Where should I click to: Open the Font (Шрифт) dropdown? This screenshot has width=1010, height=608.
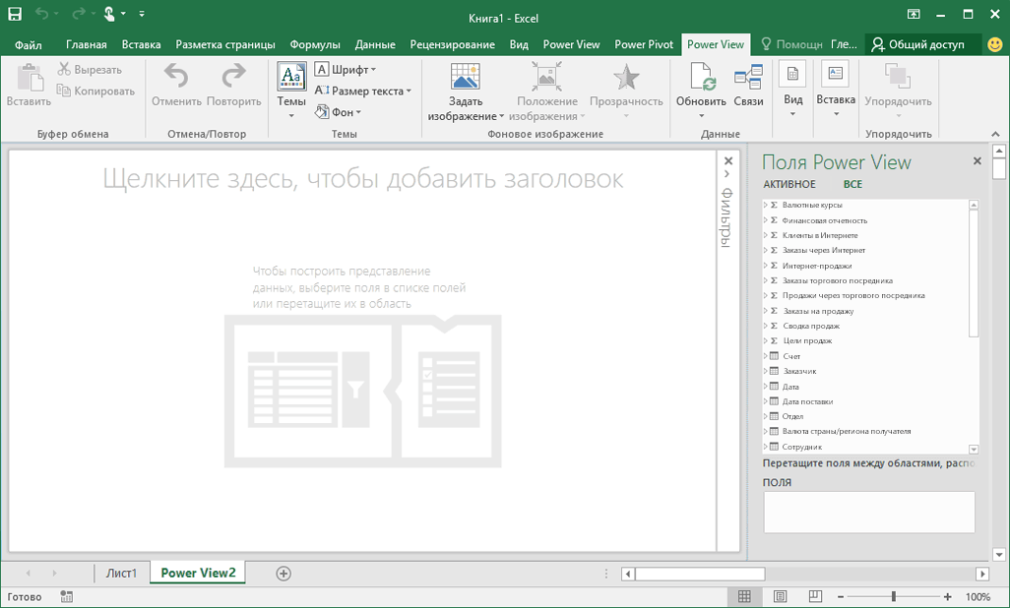(346, 69)
